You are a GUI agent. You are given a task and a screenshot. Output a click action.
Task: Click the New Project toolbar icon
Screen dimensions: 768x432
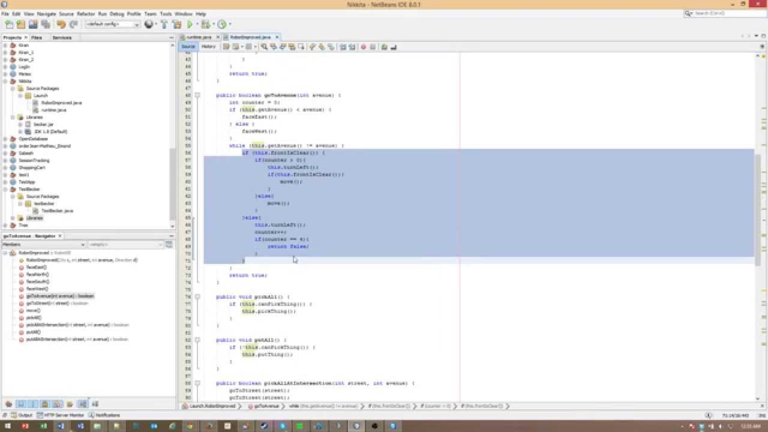click(21, 24)
